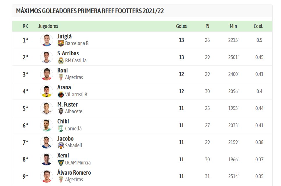This screenshot has height=186, width=281.
Task: Open Jutglà's player photo
Action: pos(47,40)
